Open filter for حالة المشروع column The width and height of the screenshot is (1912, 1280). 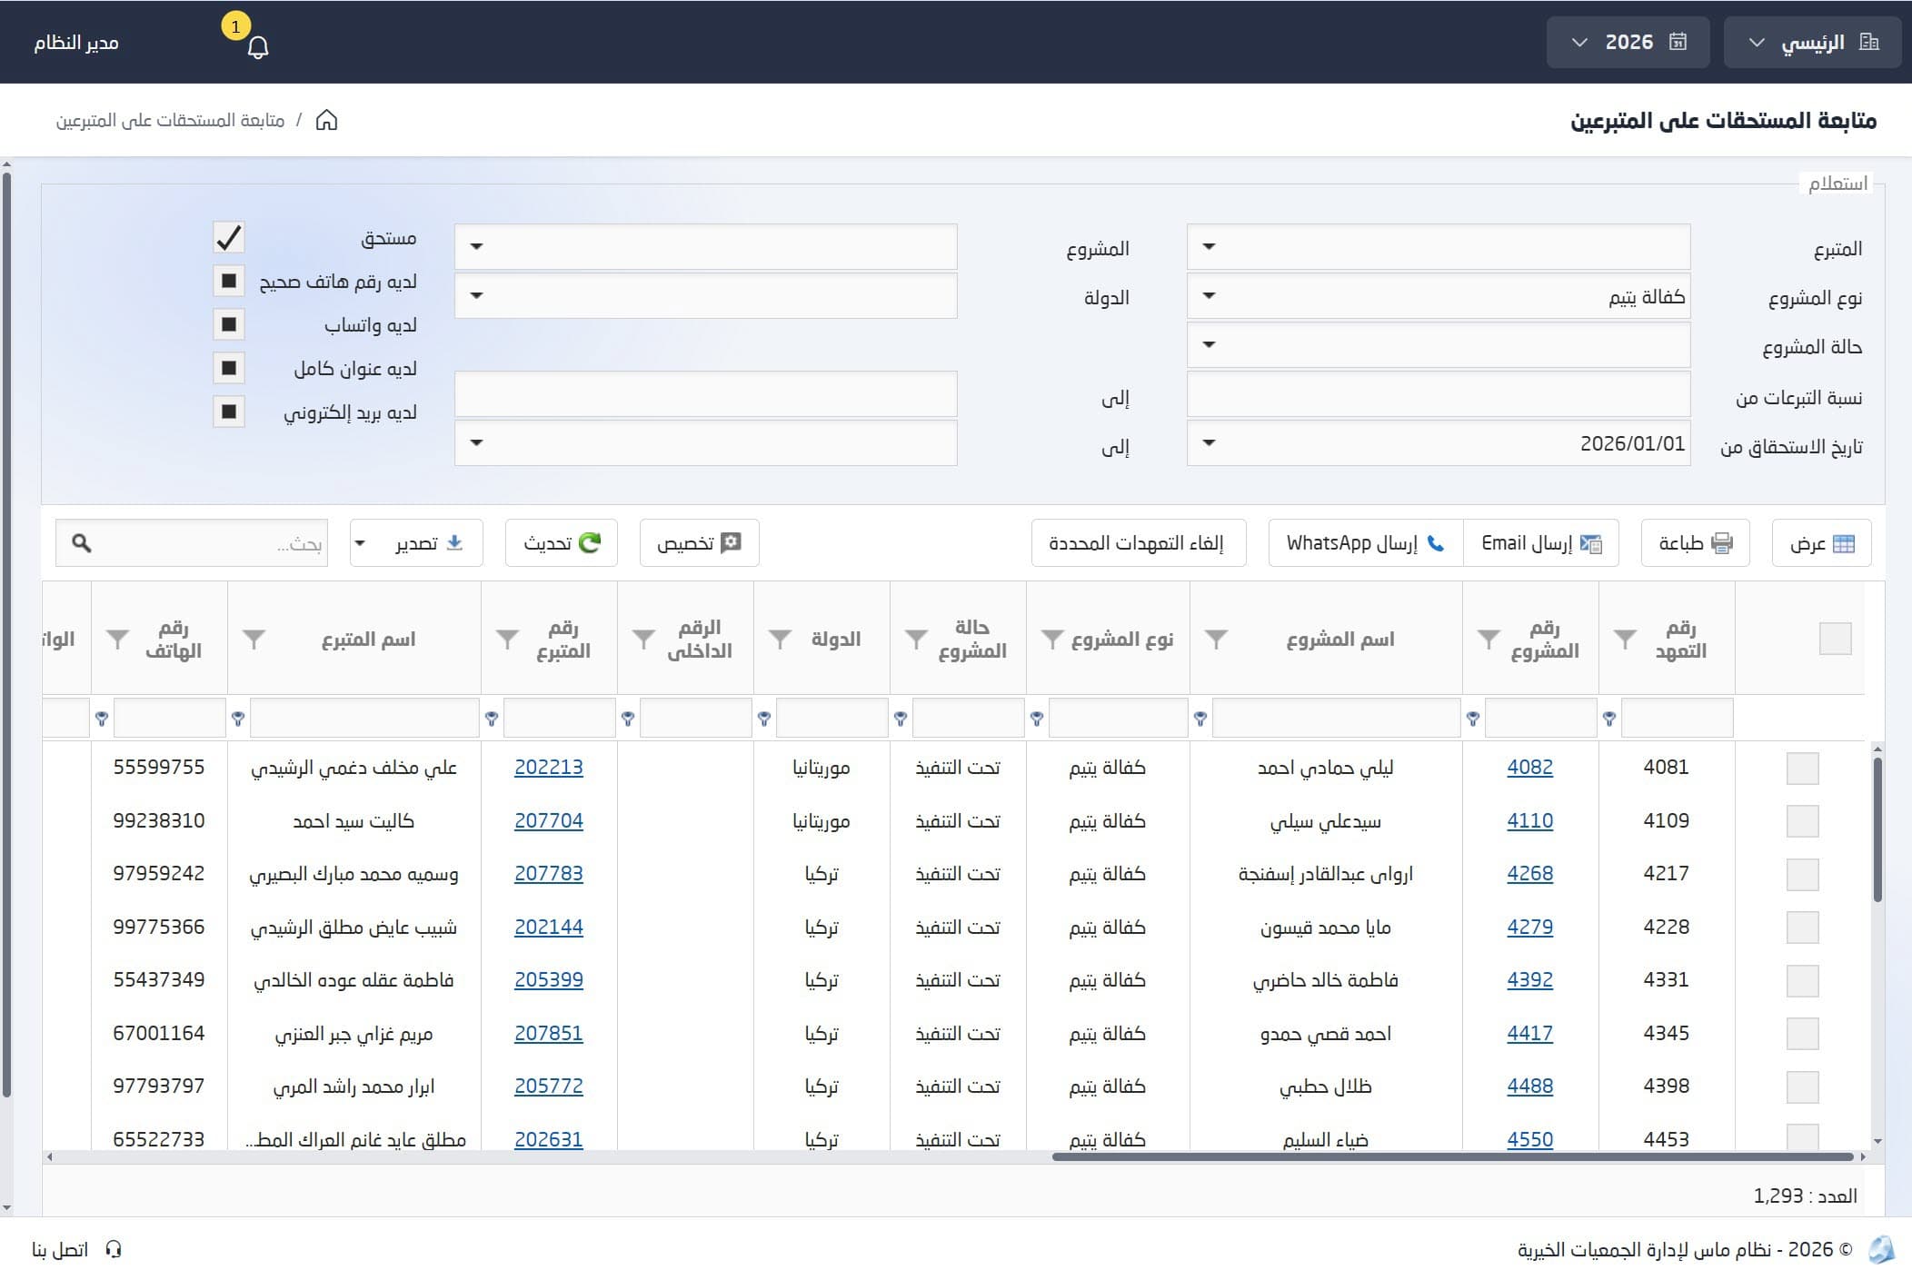click(916, 640)
